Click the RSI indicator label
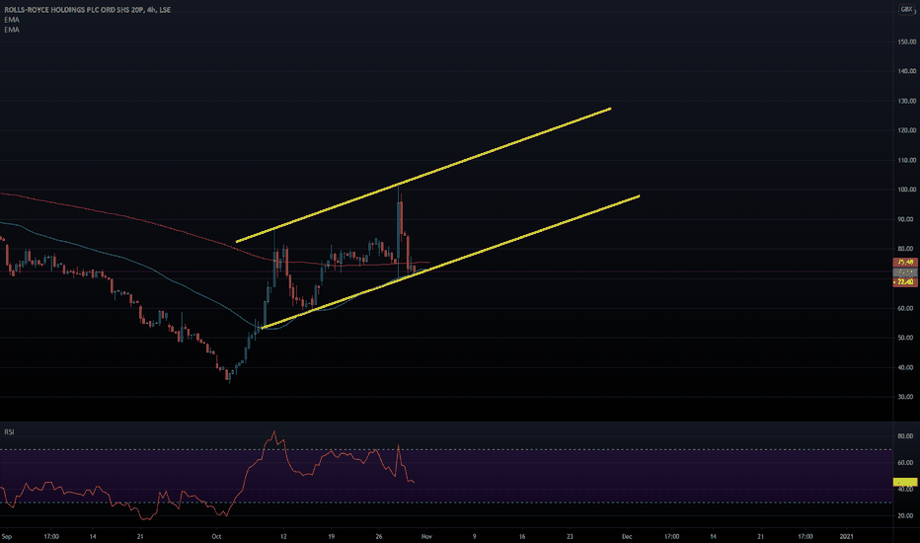920x543 pixels. click(x=9, y=432)
